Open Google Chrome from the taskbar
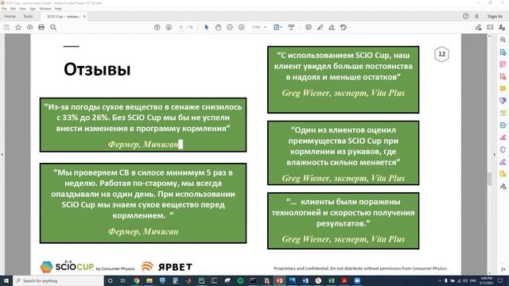Image resolution: width=509 pixels, height=286 pixels. coord(136,280)
